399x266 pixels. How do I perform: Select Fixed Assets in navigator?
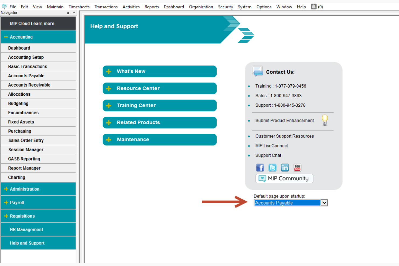click(38, 122)
